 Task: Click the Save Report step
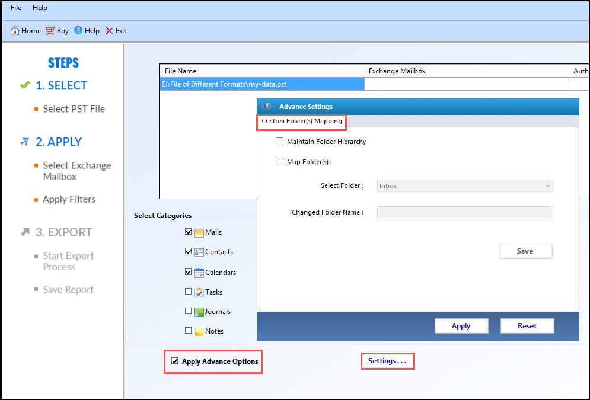68,289
